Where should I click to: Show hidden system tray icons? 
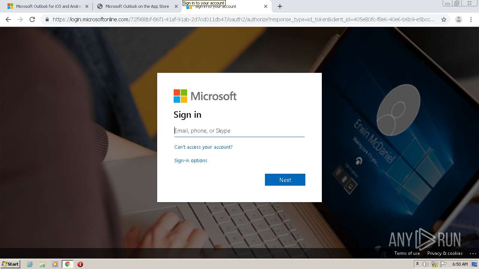417,264
